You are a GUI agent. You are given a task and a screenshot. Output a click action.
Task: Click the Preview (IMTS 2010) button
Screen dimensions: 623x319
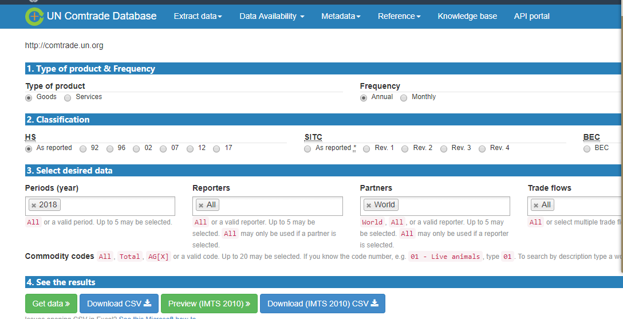(x=210, y=304)
